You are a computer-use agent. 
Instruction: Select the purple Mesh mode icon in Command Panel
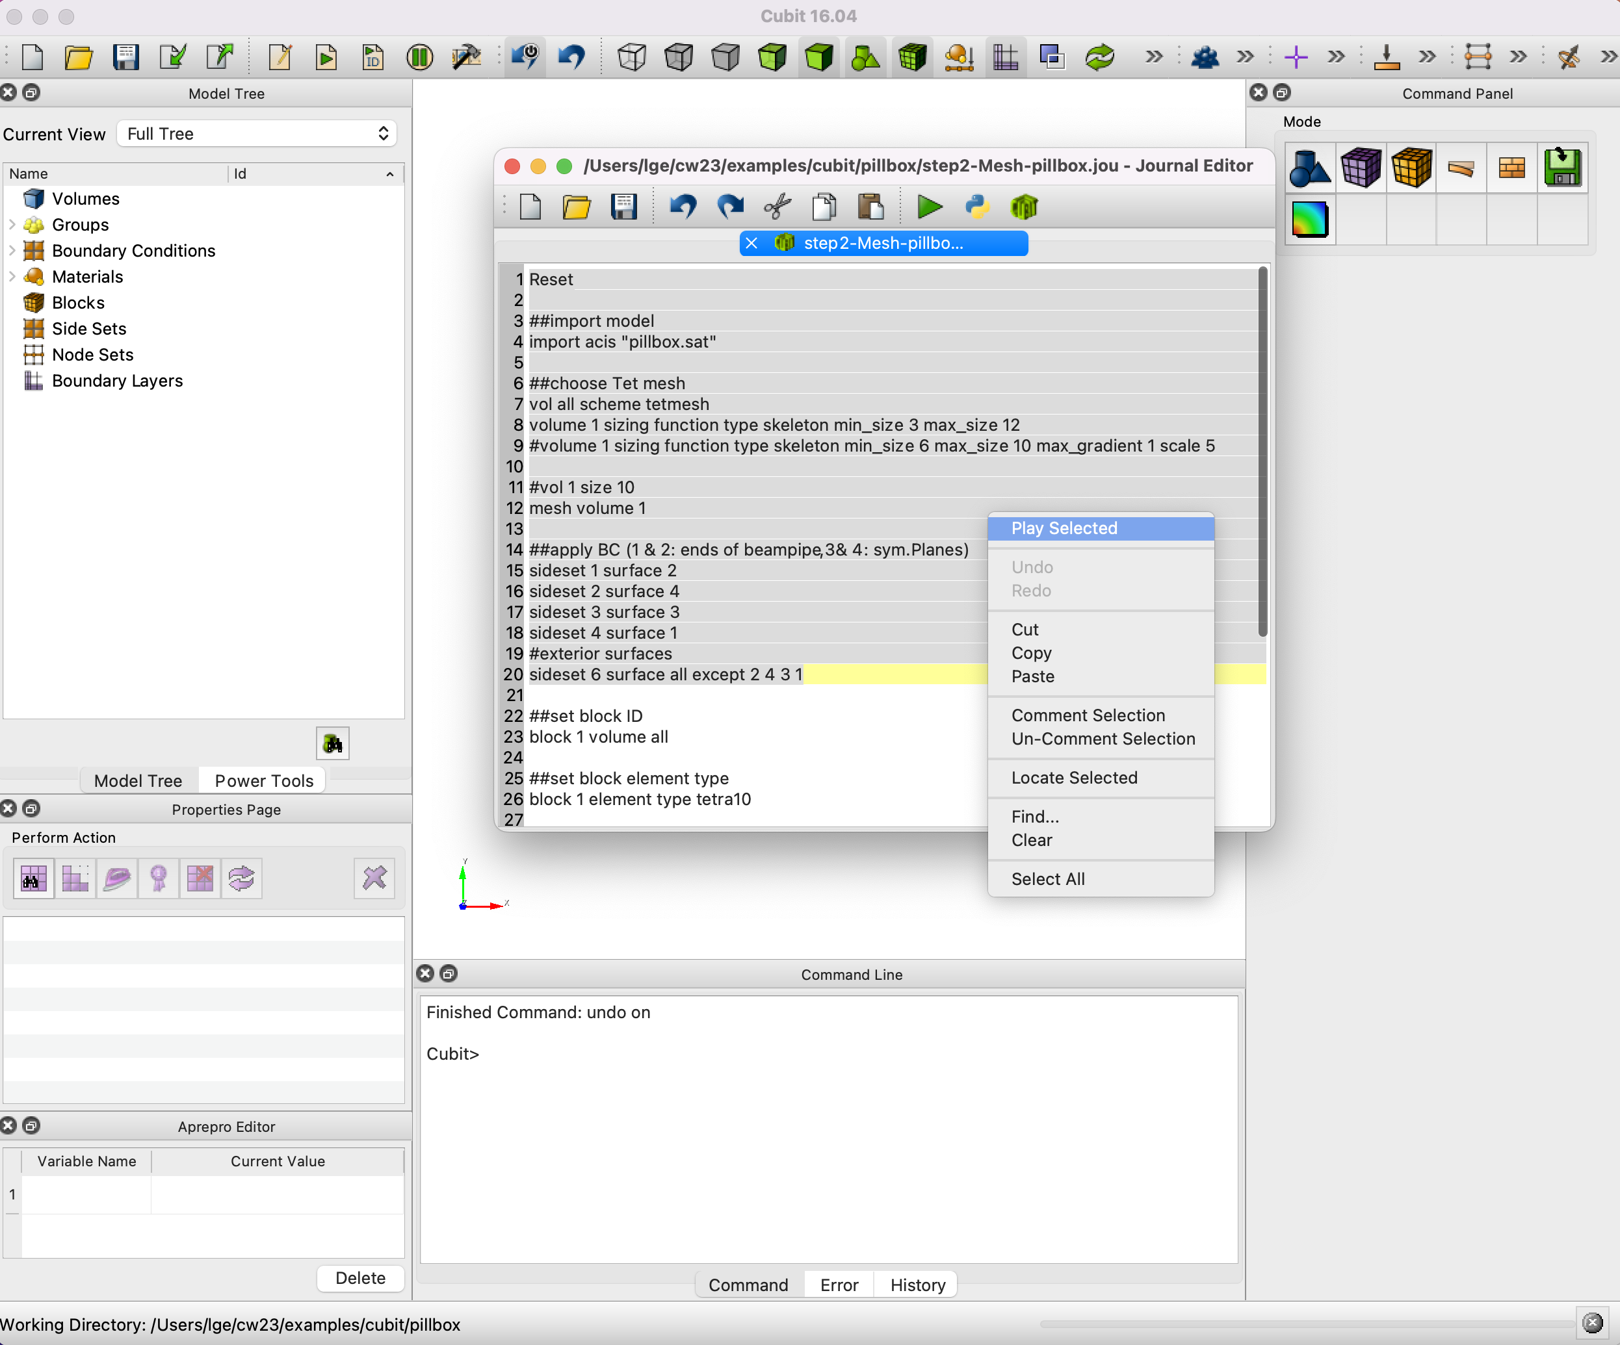(1361, 168)
